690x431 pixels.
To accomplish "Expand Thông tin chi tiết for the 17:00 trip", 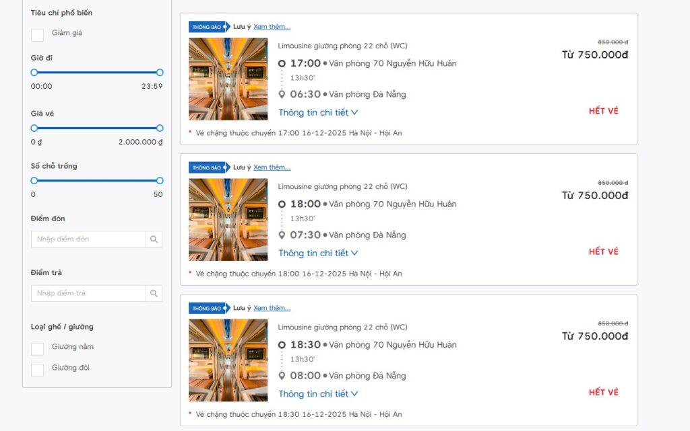I will tap(318, 112).
